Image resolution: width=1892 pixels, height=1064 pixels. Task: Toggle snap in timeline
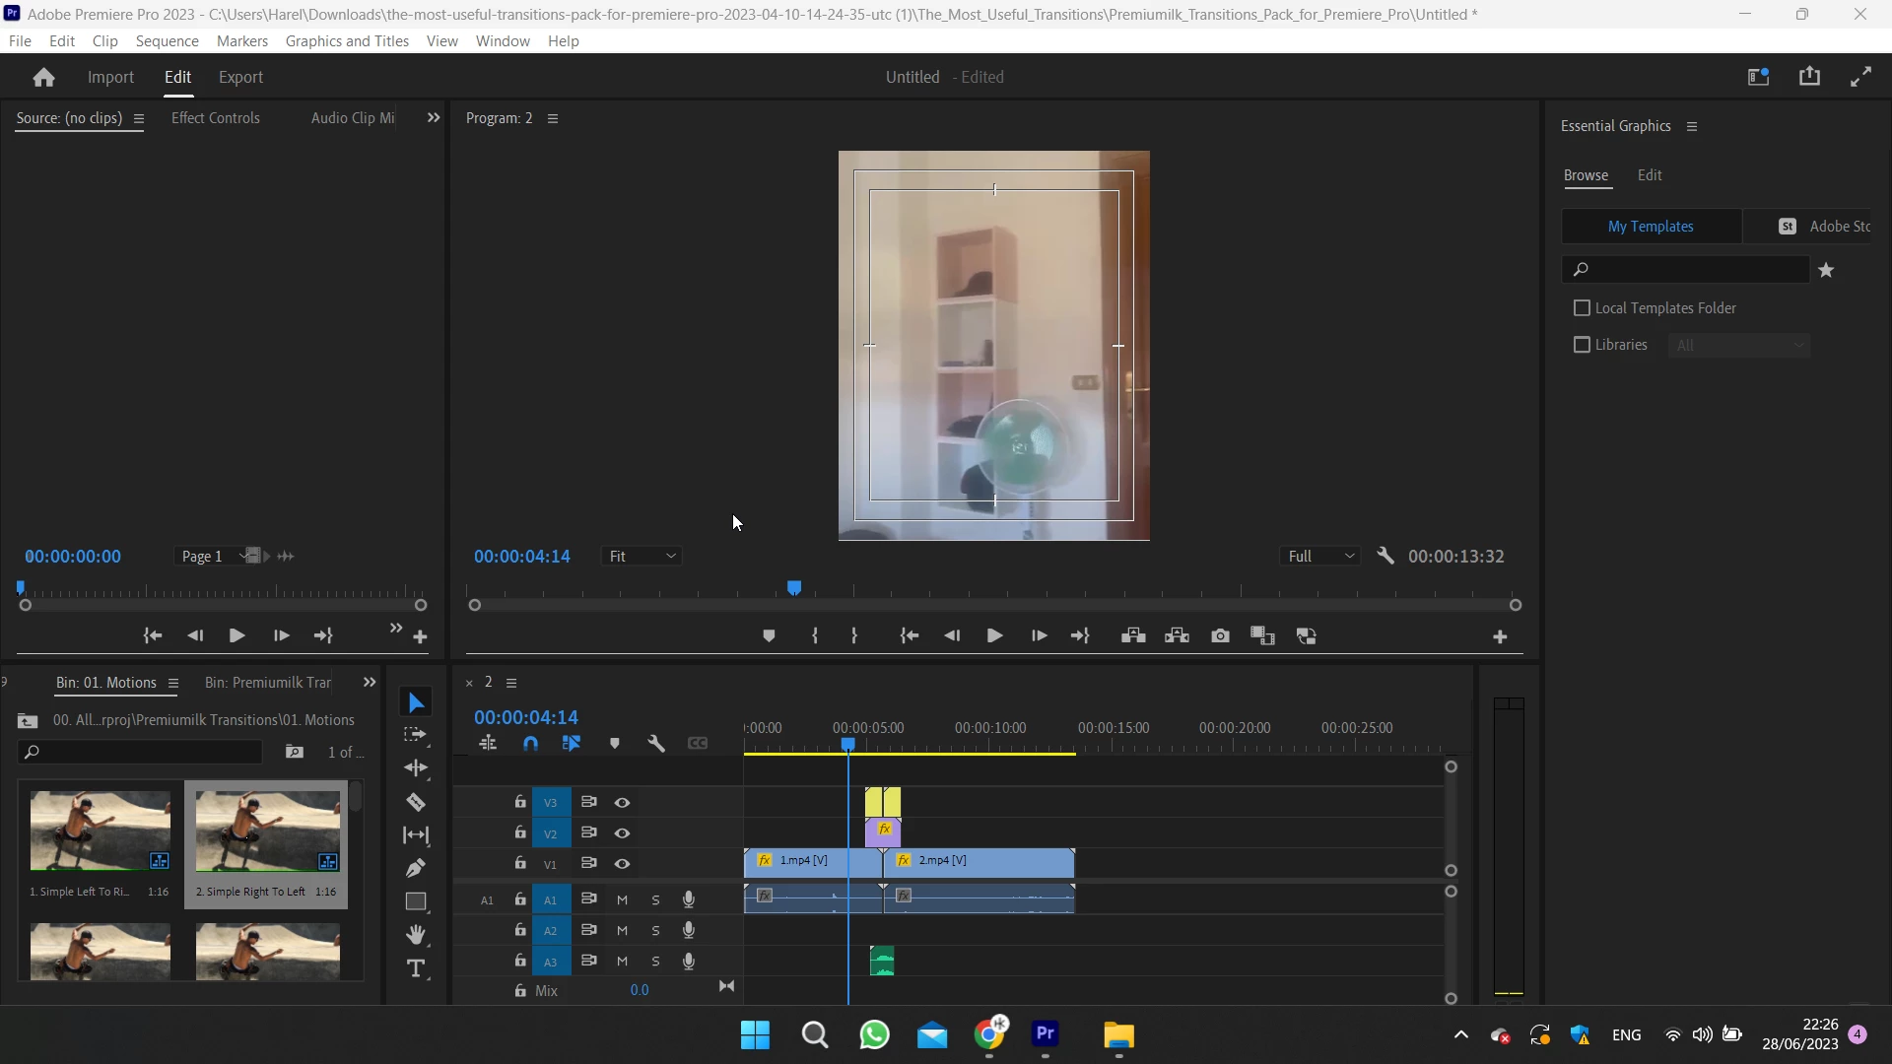pos(530,744)
